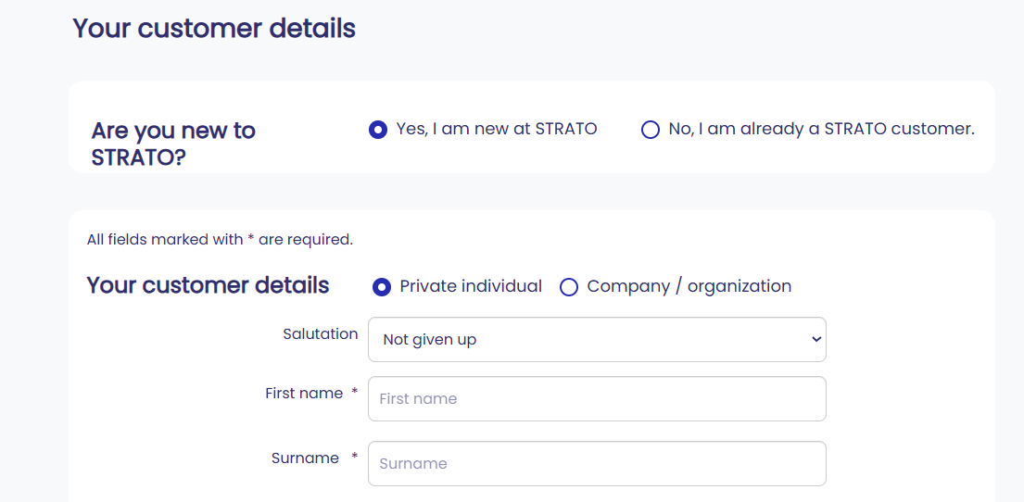Click the 'First name *' label

(x=311, y=394)
